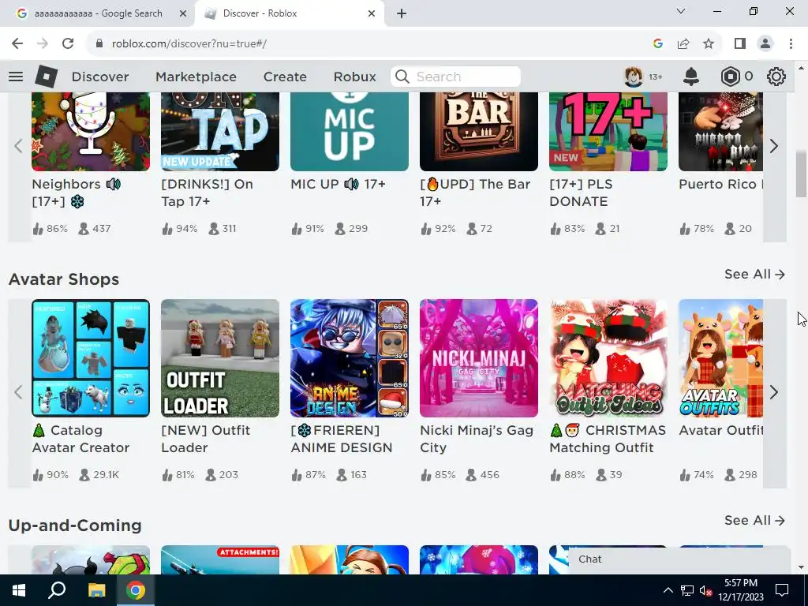This screenshot has width=808, height=606.
Task: Open Catalog Avatar Creator thumbnail
Action: click(x=91, y=358)
